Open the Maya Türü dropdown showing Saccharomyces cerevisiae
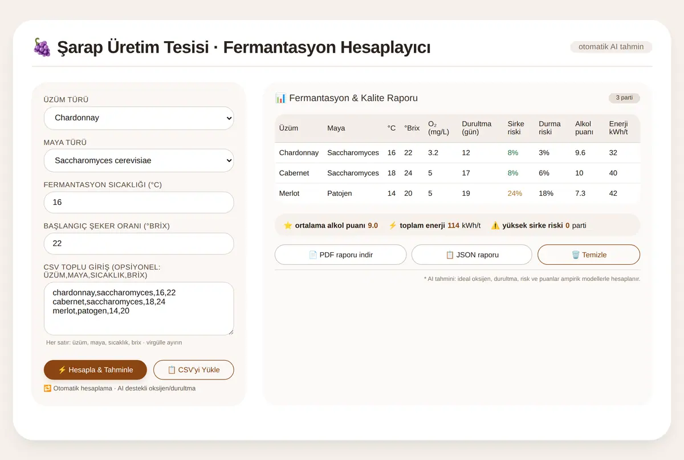Viewport: 684px width, 460px height. click(139, 161)
